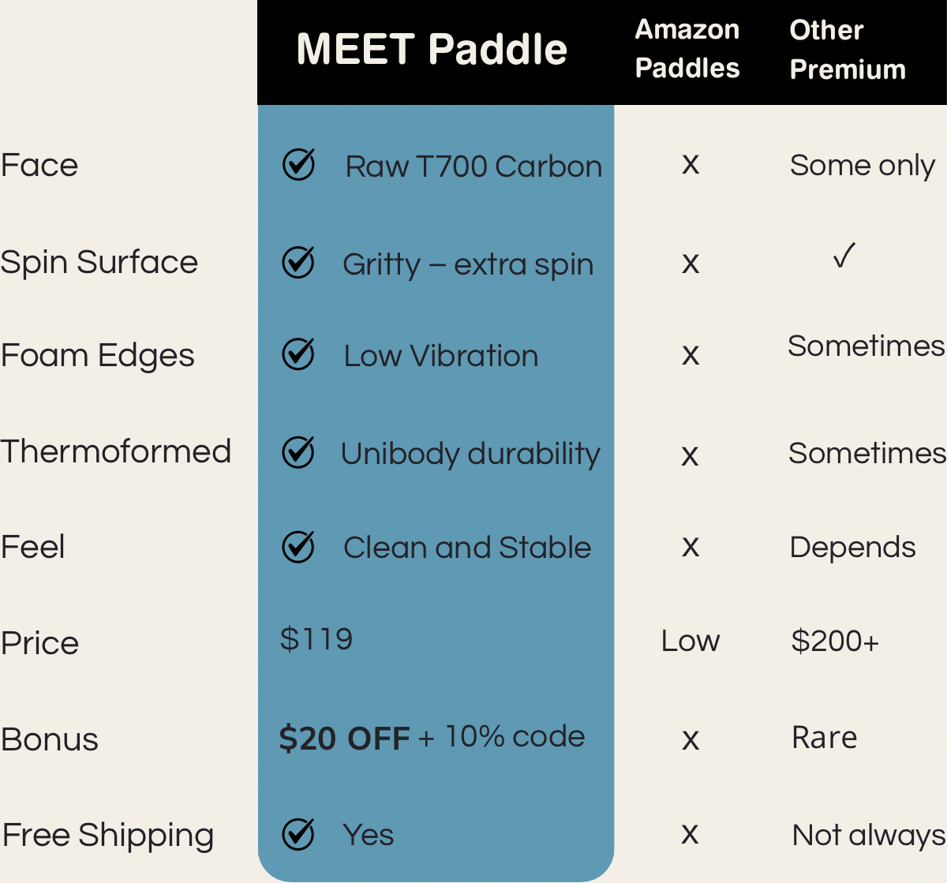Click the Other Premium Spin Surface tick mark
This screenshot has width=947, height=883.
[844, 256]
